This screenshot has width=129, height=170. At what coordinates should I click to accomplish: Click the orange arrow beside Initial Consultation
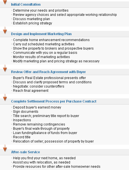tap(5, 2)
